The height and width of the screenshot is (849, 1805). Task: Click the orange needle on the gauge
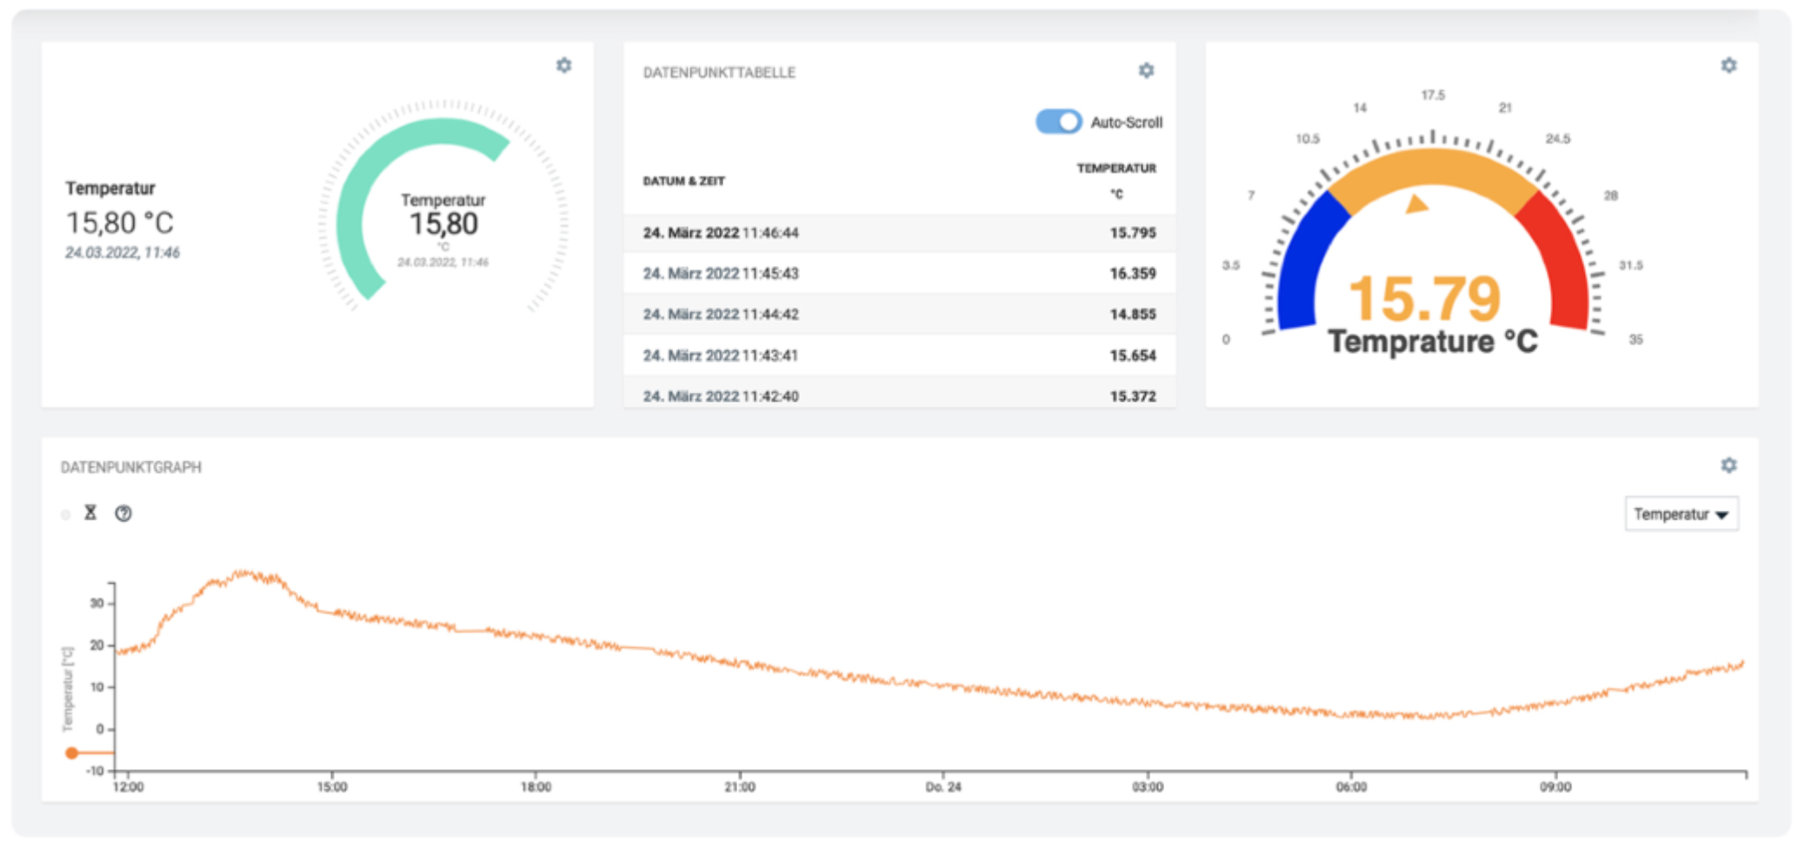[x=1417, y=204]
